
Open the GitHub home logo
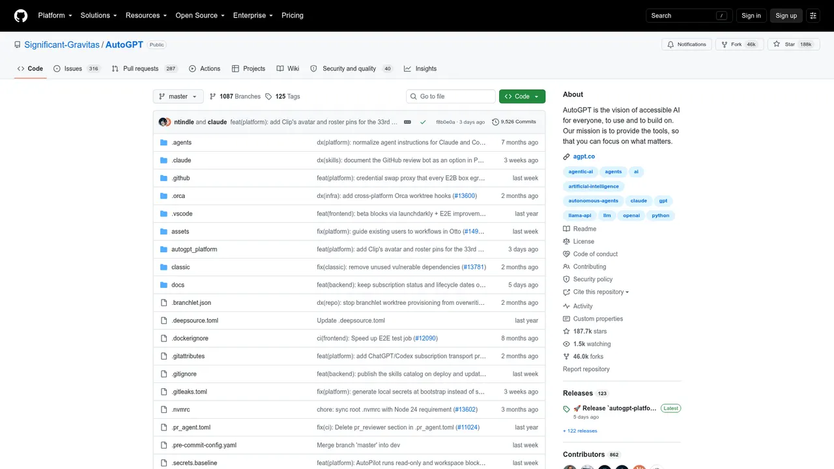[x=21, y=16]
